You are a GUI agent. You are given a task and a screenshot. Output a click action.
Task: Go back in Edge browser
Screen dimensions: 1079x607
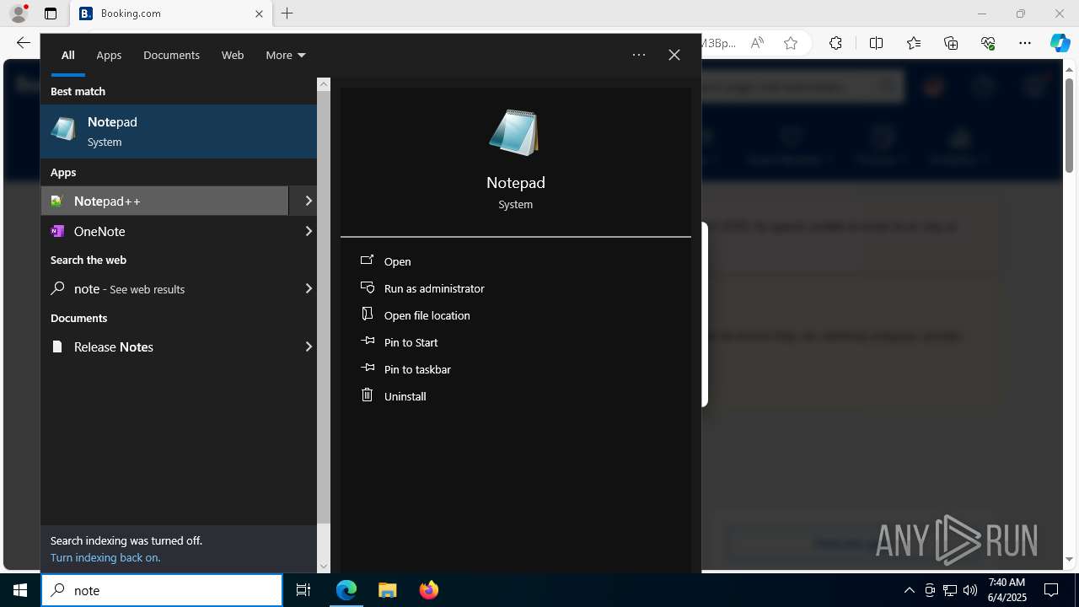pyautogui.click(x=24, y=43)
